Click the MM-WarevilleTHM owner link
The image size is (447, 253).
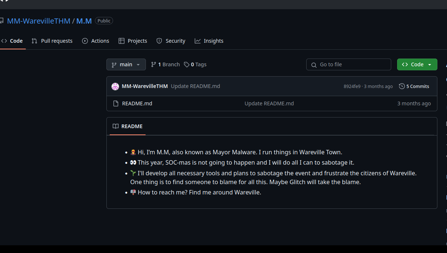click(x=39, y=21)
